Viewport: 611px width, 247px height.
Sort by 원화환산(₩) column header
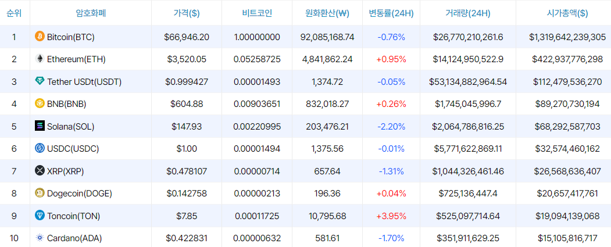point(327,13)
